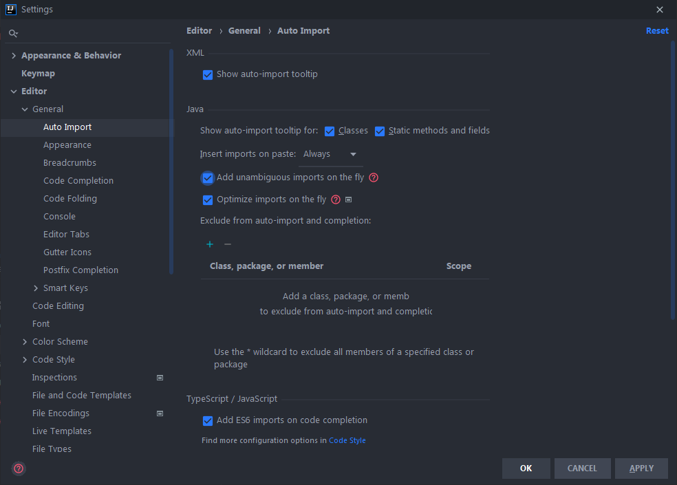677x485 pixels.
Task: Open Font settings
Action: (x=41, y=324)
